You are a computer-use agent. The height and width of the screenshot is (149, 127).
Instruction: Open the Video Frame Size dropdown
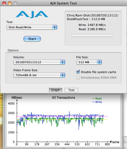pyautogui.click(x=39, y=75)
